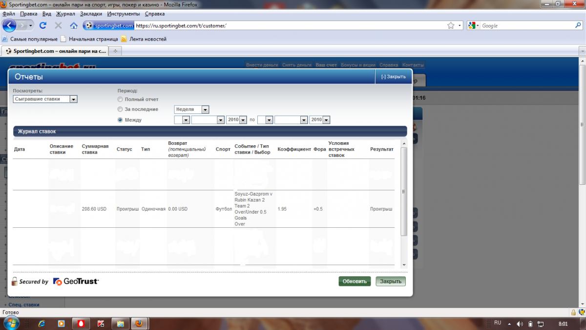Click the bet journal vertical scrollbar
This screenshot has height=330, width=586.
pos(403,192)
